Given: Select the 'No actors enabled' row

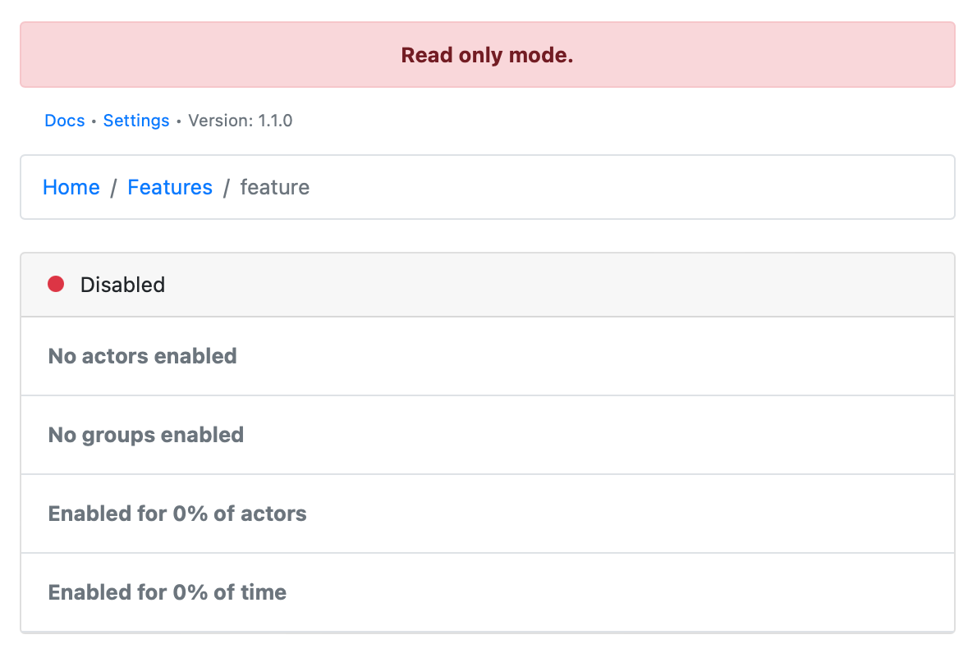Looking at the screenshot, I should (143, 356).
